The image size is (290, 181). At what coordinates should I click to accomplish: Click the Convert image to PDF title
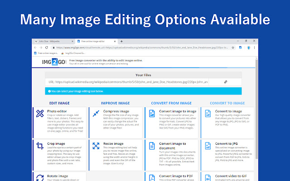pyautogui.click(x=176, y=176)
